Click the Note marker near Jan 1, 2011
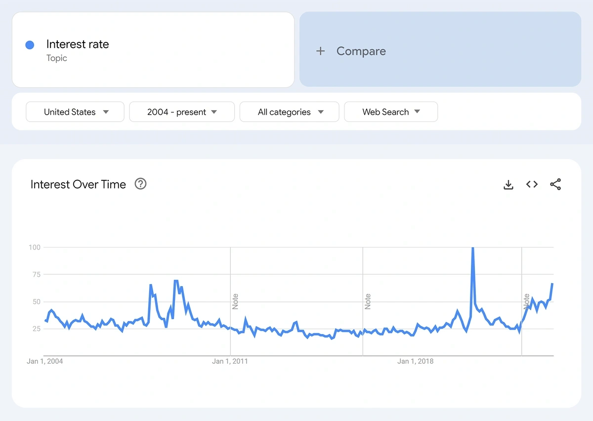 coord(235,301)
